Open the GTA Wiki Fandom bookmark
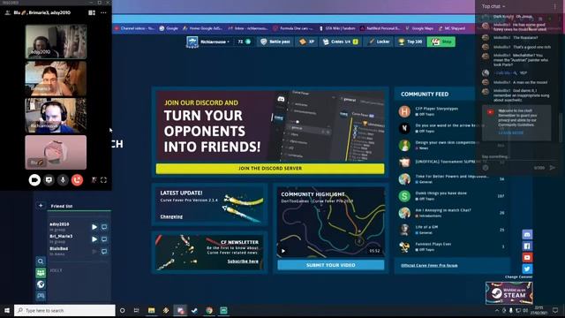This screenshot has height=318, width=565. [337, 28]
